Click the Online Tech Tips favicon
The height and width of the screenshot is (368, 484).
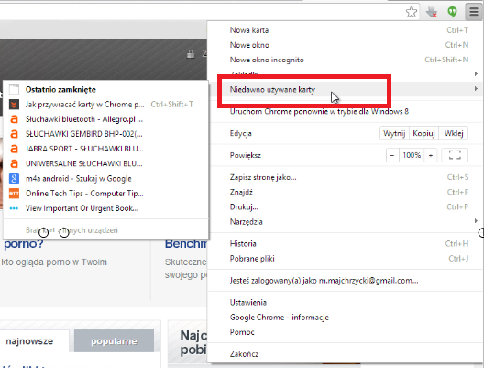pos(14,194)
